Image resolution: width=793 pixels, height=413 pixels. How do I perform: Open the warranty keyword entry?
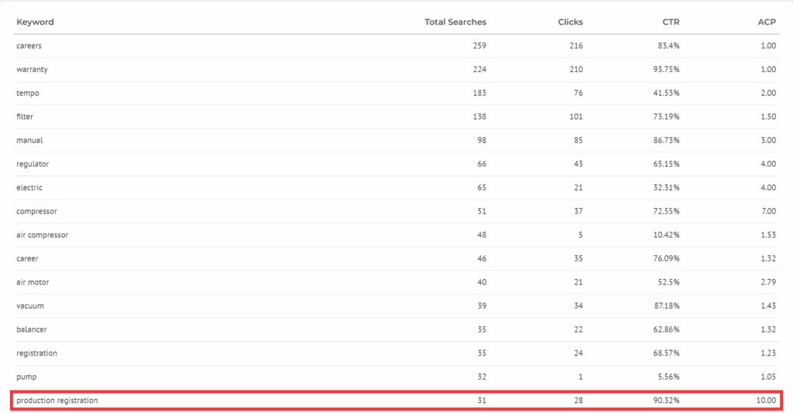pos(32,70)
